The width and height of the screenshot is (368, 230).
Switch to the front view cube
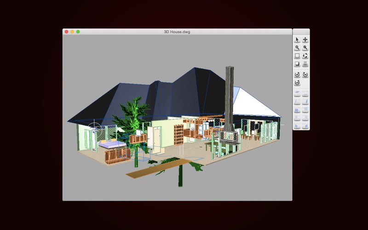click(x=297, y=110)
